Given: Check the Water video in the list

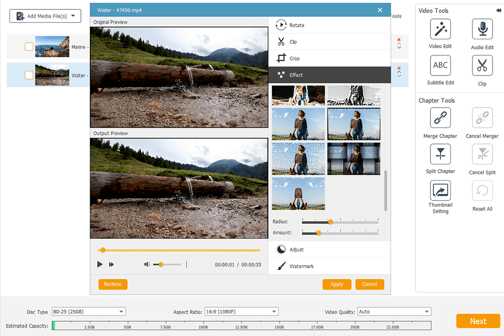Looking at the screenshot, I should (x=29, y=75).
